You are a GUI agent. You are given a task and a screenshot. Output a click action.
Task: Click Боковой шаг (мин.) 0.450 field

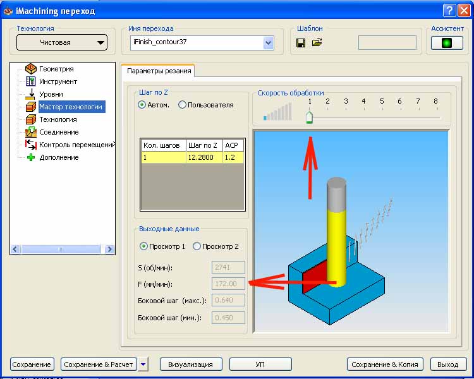(x=228, y=318)
